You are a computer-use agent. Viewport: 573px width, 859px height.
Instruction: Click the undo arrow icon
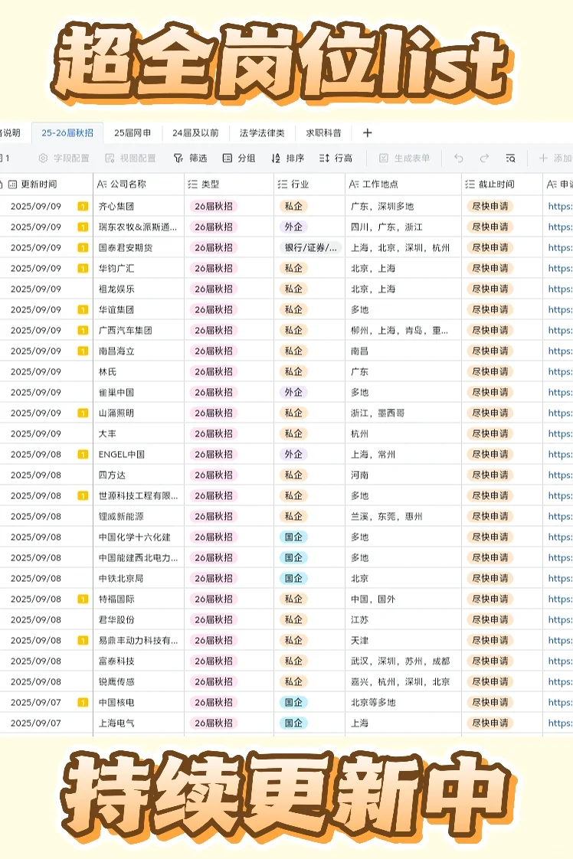click(x=459, y=158)
